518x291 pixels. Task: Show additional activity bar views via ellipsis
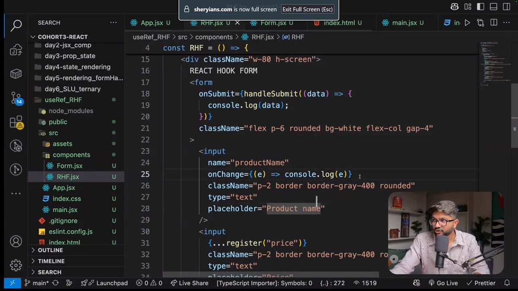pyautogui.click(x=16, y=194)
